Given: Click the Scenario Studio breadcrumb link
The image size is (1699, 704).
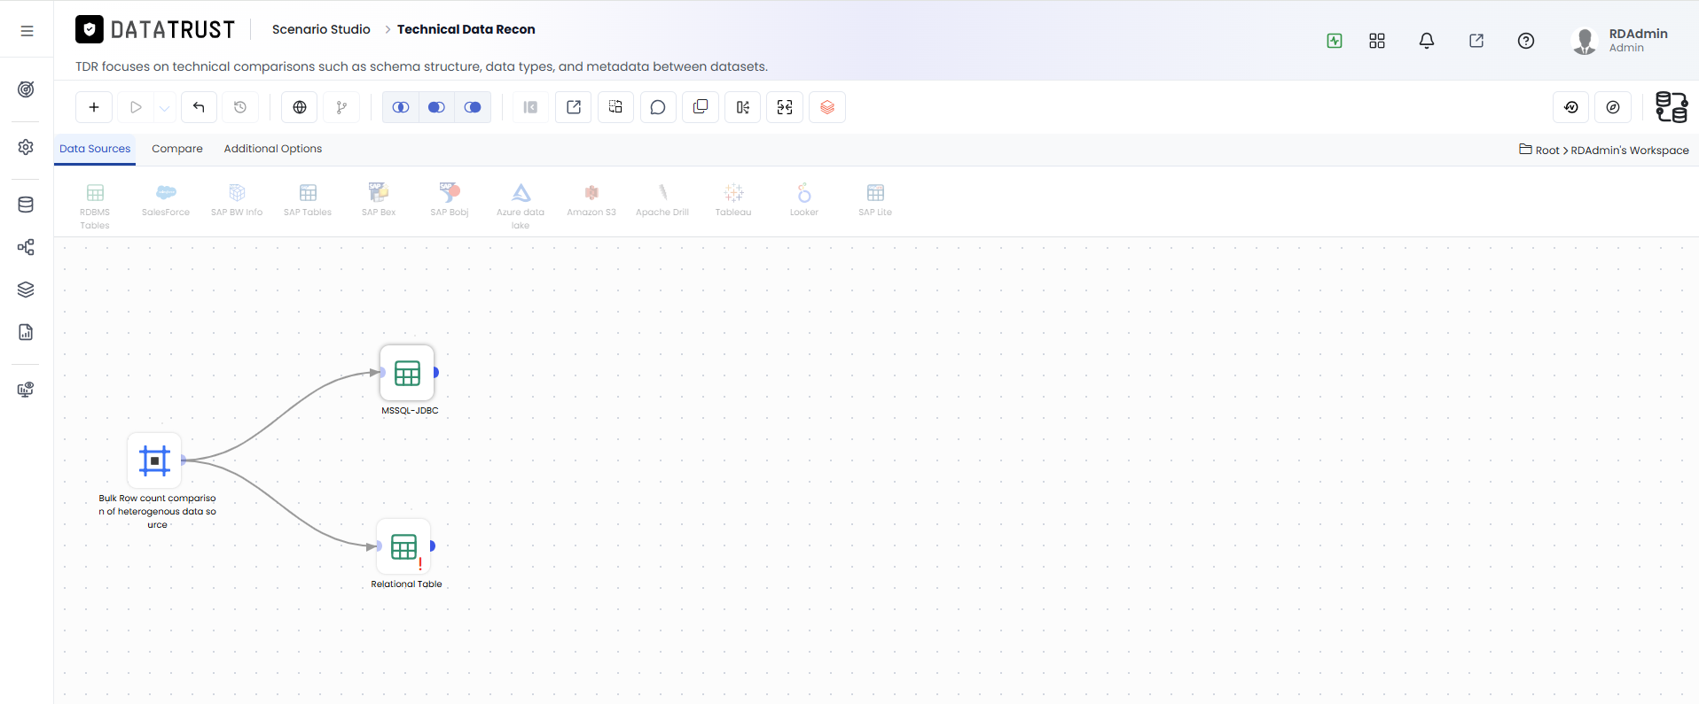Looking at the screenshot, I should tap(321, 29).
